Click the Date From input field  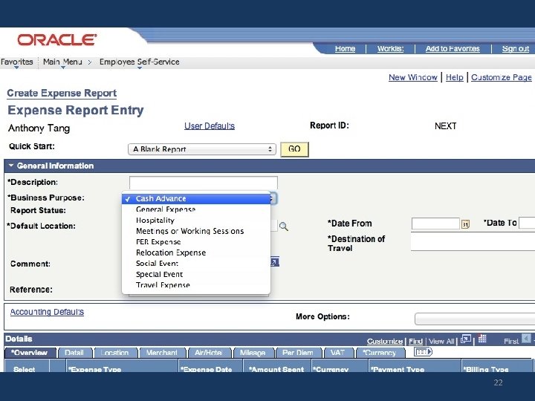pyautogui.click(x=435, y=224)
